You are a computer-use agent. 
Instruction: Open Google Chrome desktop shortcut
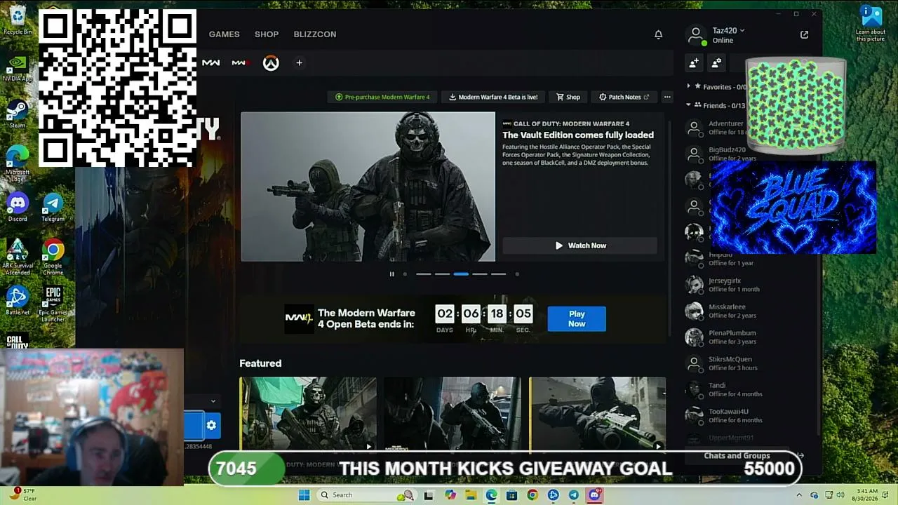[53, 257]
